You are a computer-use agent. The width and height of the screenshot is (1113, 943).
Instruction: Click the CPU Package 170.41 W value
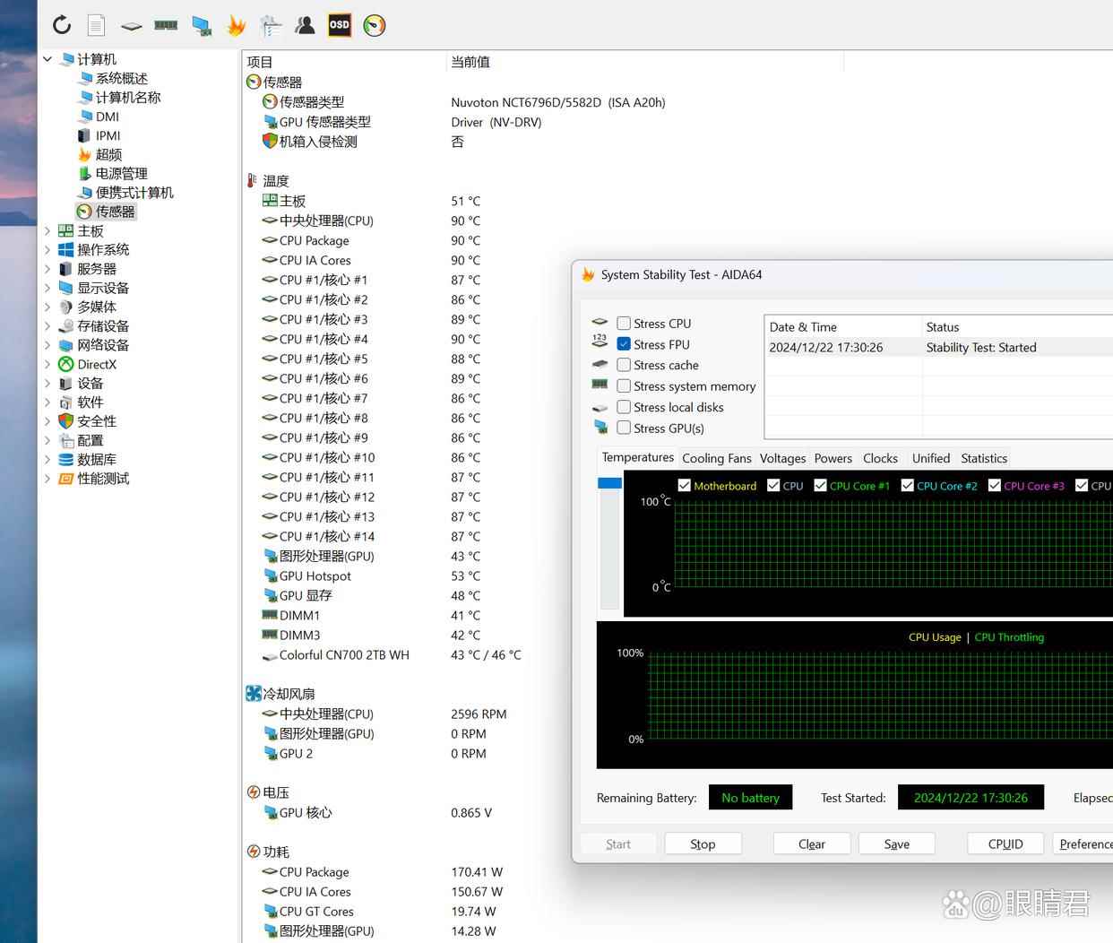tap(477, 872)
